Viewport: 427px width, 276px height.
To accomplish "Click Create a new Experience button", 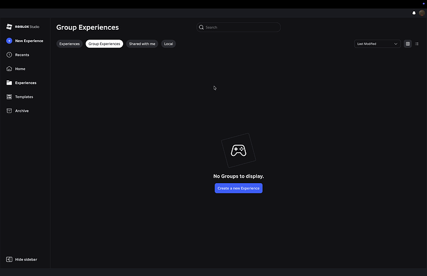I will click(x=238, y=188).
